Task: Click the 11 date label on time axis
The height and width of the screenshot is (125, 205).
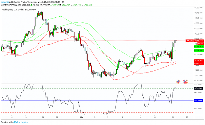Action: 122,117
